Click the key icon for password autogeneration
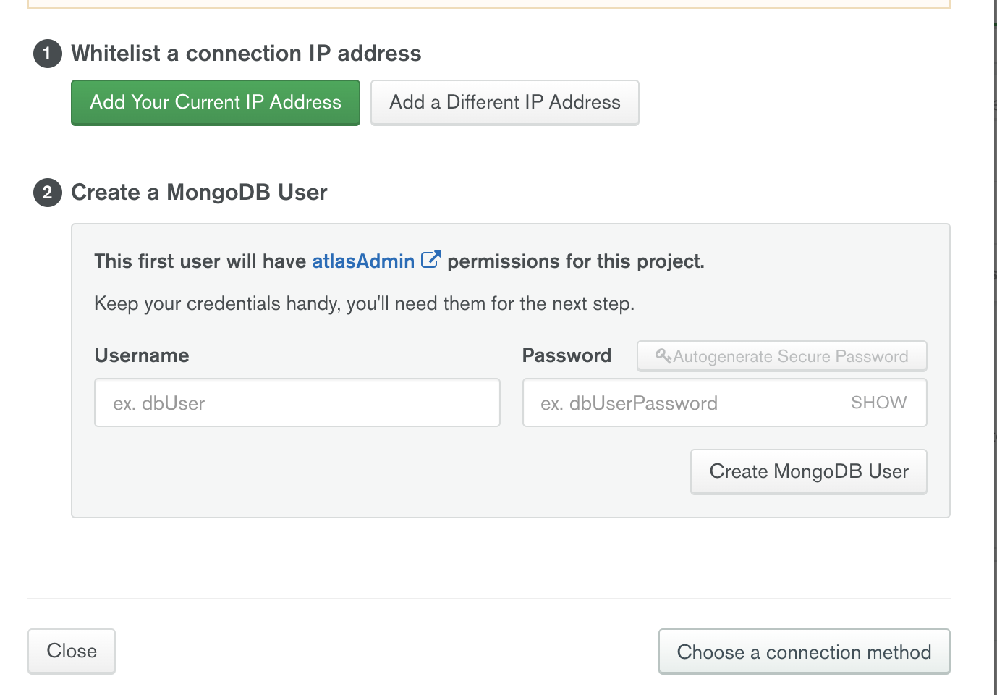The image size is (997, 695). coord(663,355)
